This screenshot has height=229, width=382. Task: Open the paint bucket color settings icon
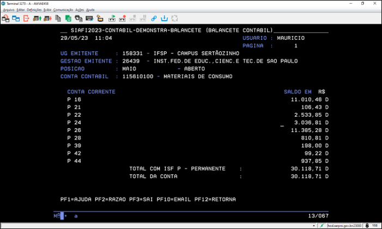point(100,19)
